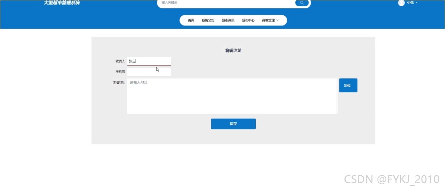Focus the 收货人 input field
This screenshot has width=445, height=188.
point(149,61)
